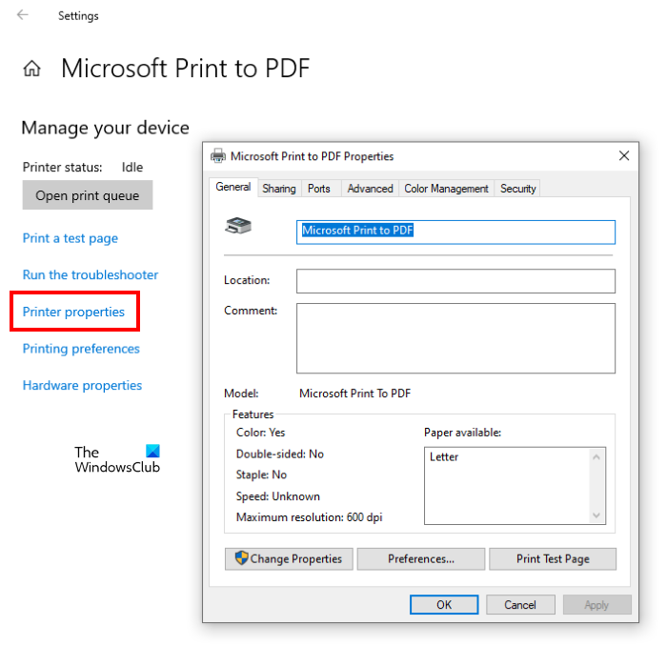Open the Hardware properties link
This screenshot has height=646, width=667.
(x=82, y=385)
